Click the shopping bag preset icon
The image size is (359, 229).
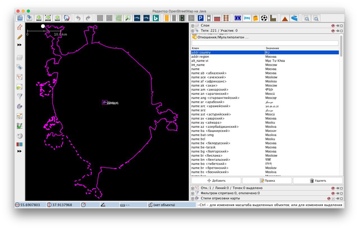(x=255, y=18)
